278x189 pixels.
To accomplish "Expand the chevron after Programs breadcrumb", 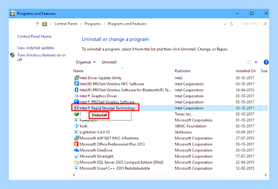I will click(x=104, y=24).
